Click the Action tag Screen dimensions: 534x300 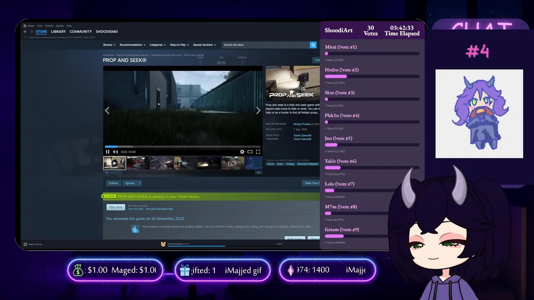click(x=280, y=164)
